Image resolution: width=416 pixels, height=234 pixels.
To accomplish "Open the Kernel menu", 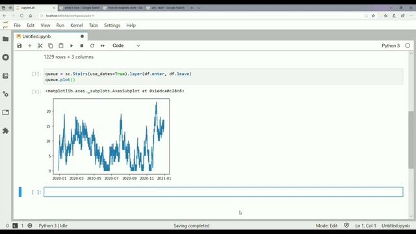I will click(77, 25).
